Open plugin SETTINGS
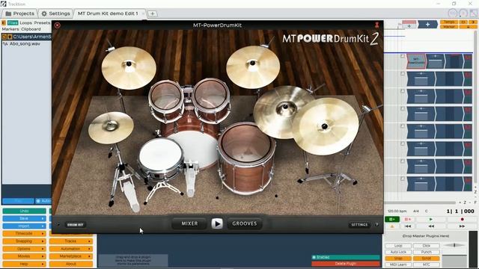The image size is (479, 269). (359, 225)
